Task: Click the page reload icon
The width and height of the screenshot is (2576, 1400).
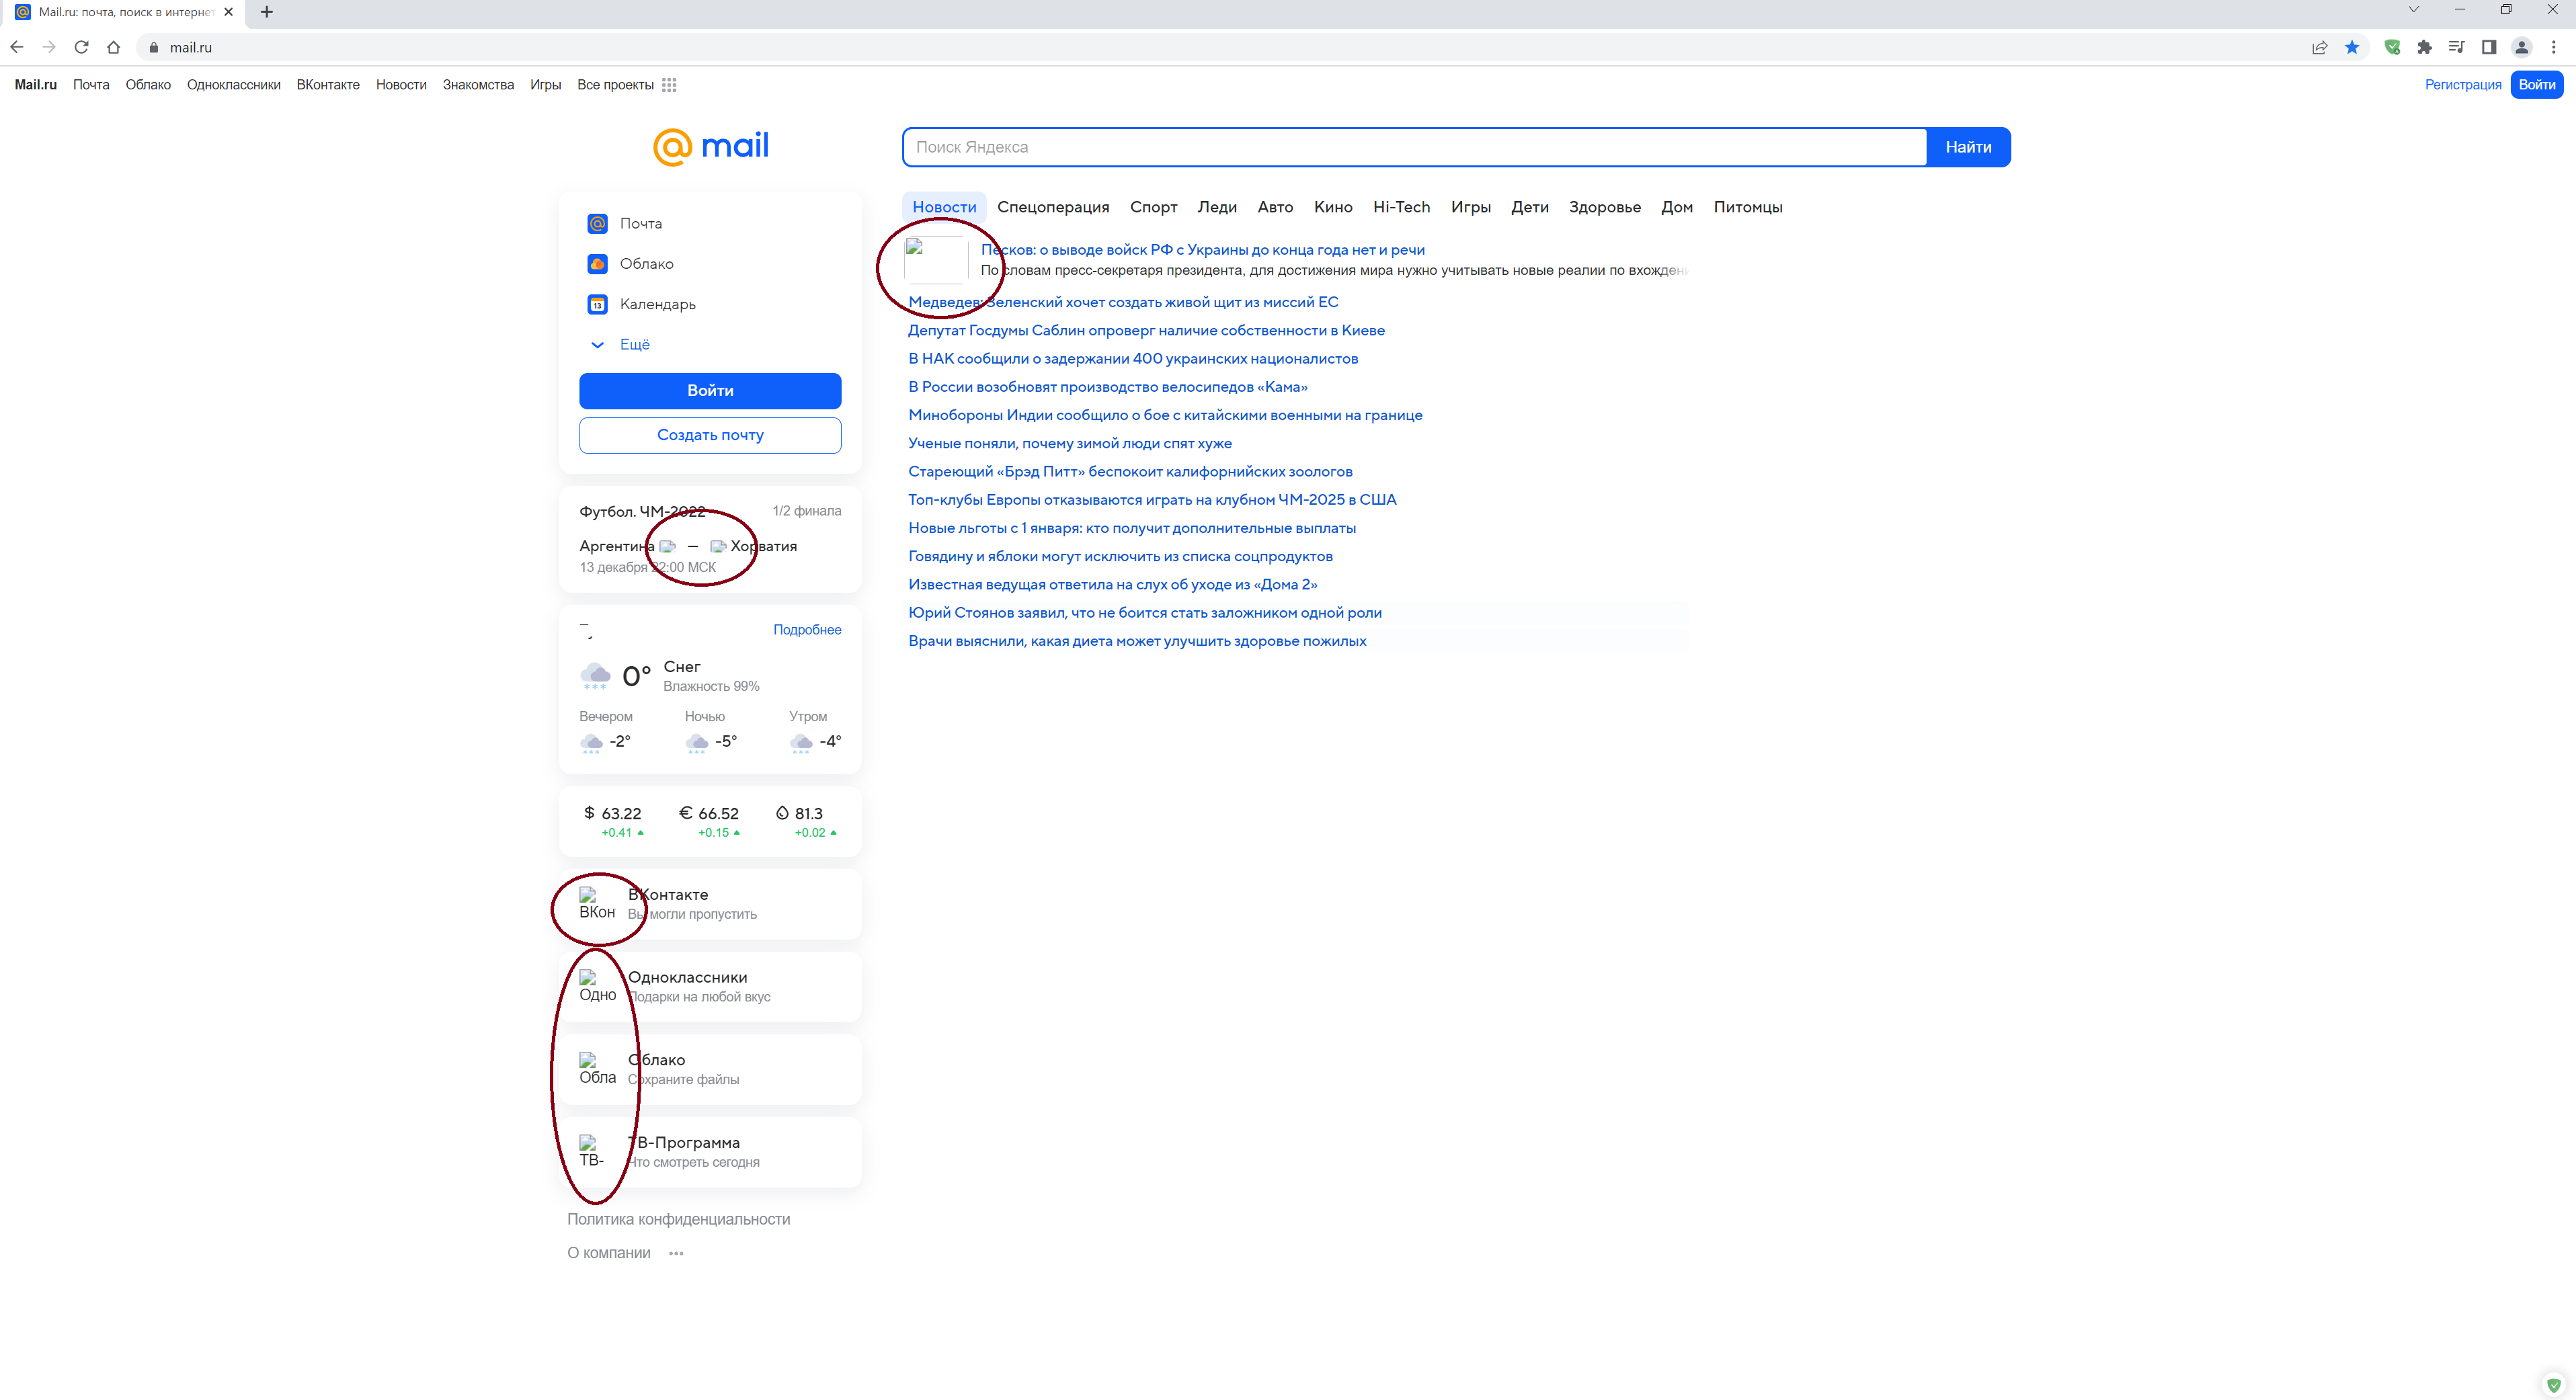Action: (x=82, y=47)
